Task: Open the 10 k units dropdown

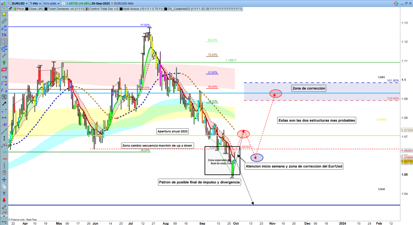Action: pyautogui.click(x=52, y=2)
